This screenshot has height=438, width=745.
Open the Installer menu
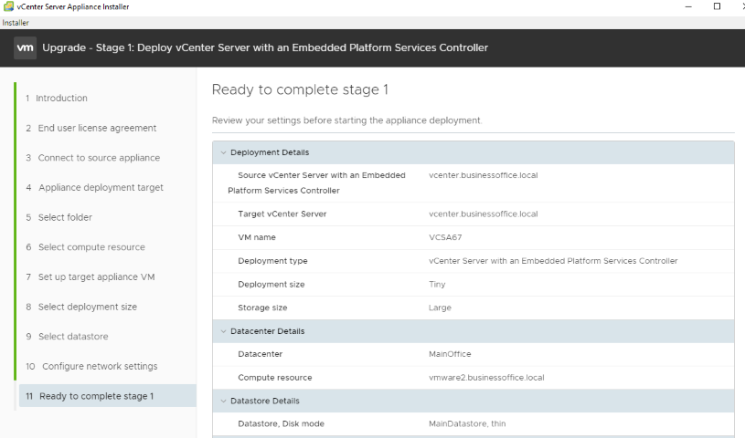click(16, 22)
